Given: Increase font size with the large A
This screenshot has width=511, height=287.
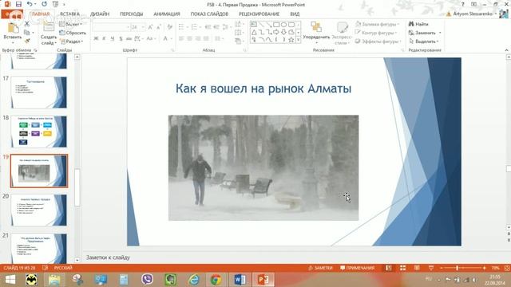Looking at the screenshot, I should (x=150, y=27).
